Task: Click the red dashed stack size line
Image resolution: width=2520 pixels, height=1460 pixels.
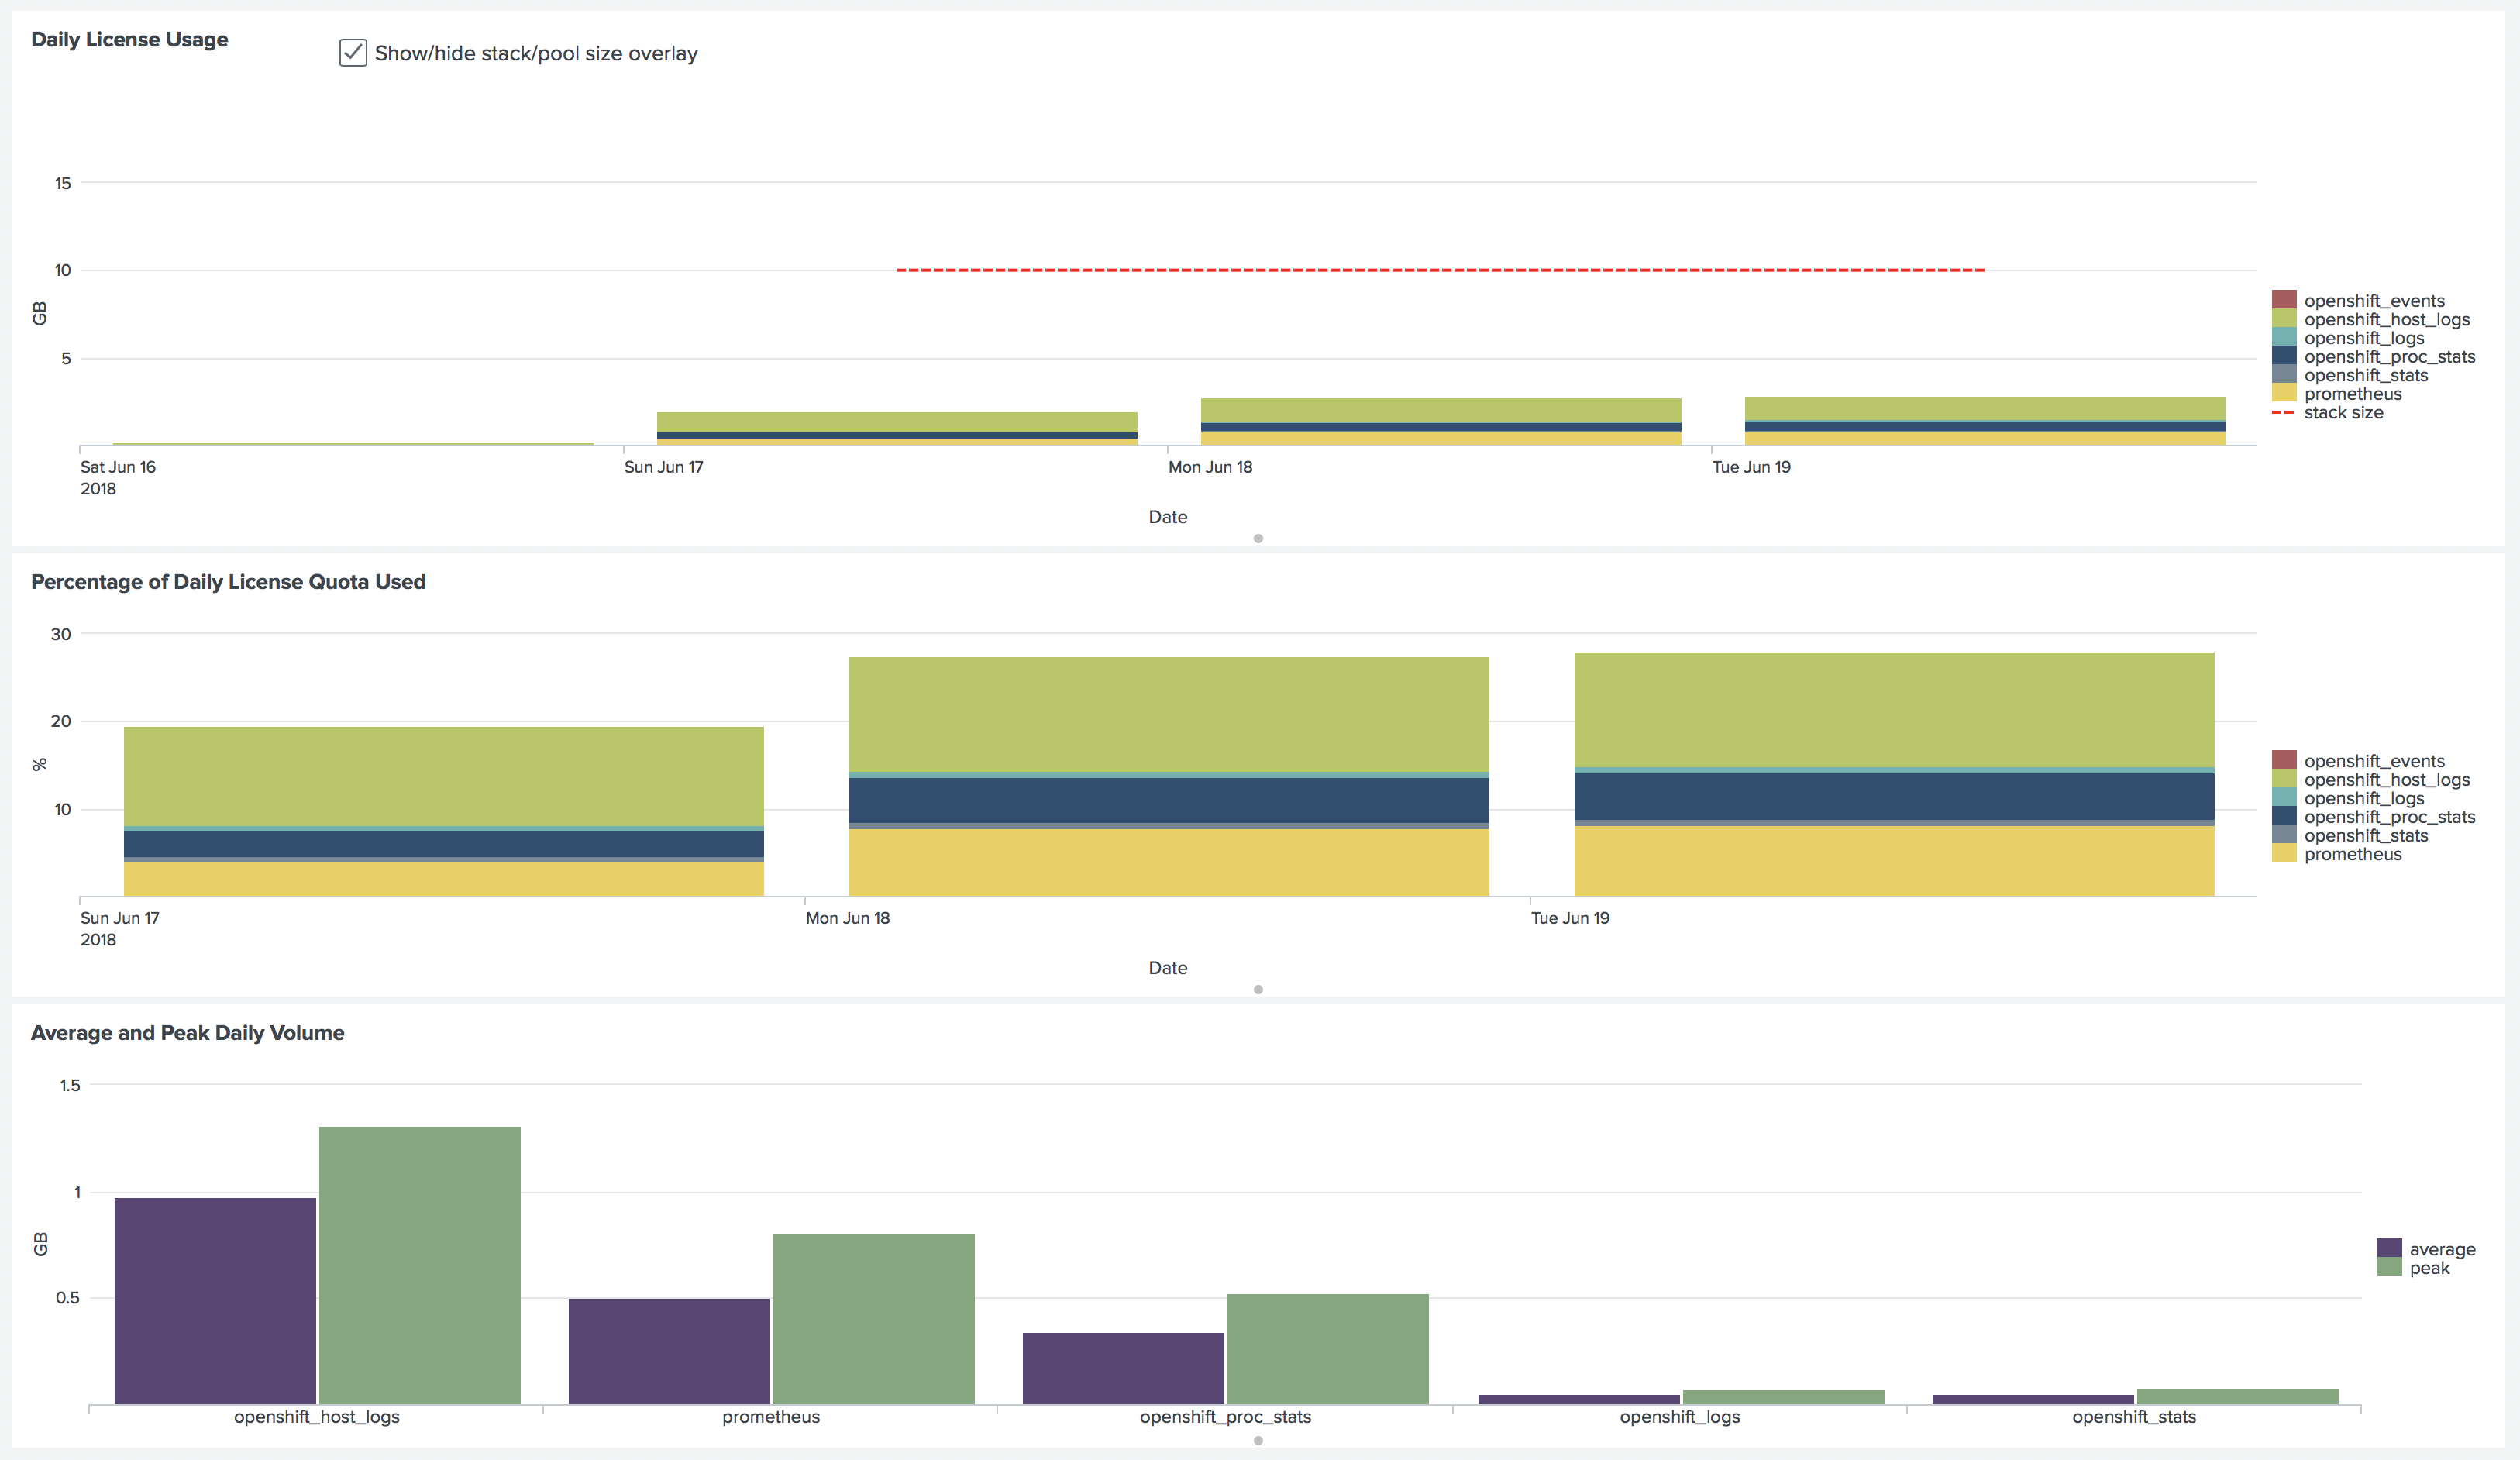Action: coord(1440,270)
